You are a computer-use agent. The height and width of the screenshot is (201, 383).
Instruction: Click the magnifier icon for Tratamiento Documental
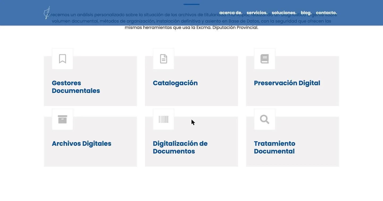click(265, 119)
